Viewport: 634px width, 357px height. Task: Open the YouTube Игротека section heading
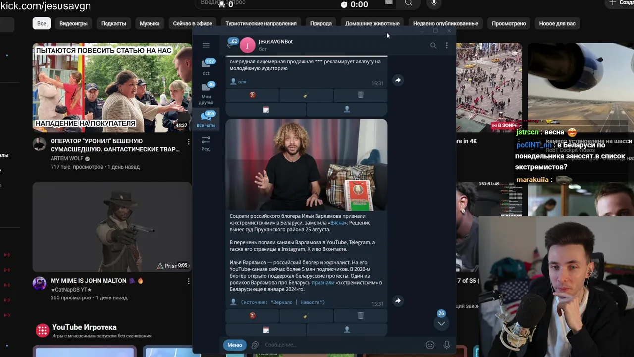click(x=84, y=327)
